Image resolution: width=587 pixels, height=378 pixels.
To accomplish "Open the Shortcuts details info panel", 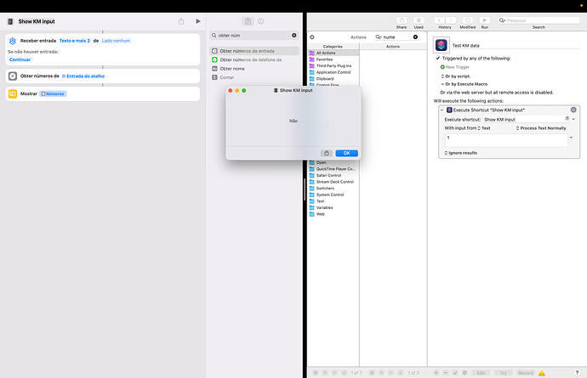I will pos(261,21).
